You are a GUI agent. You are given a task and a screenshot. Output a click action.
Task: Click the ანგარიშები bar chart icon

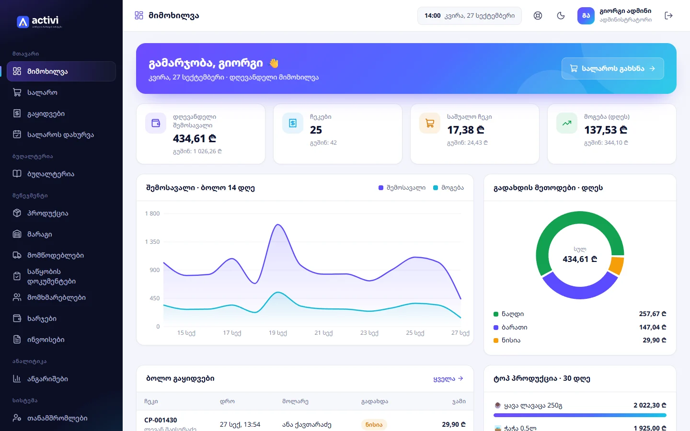point(17,379)
